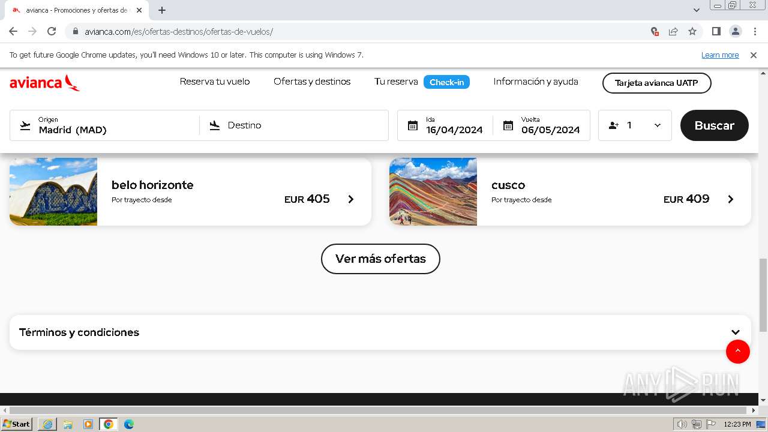Open the Chrome profile avatar icon
This screenshot has height=432, width=768.
[x=736, y=31]
